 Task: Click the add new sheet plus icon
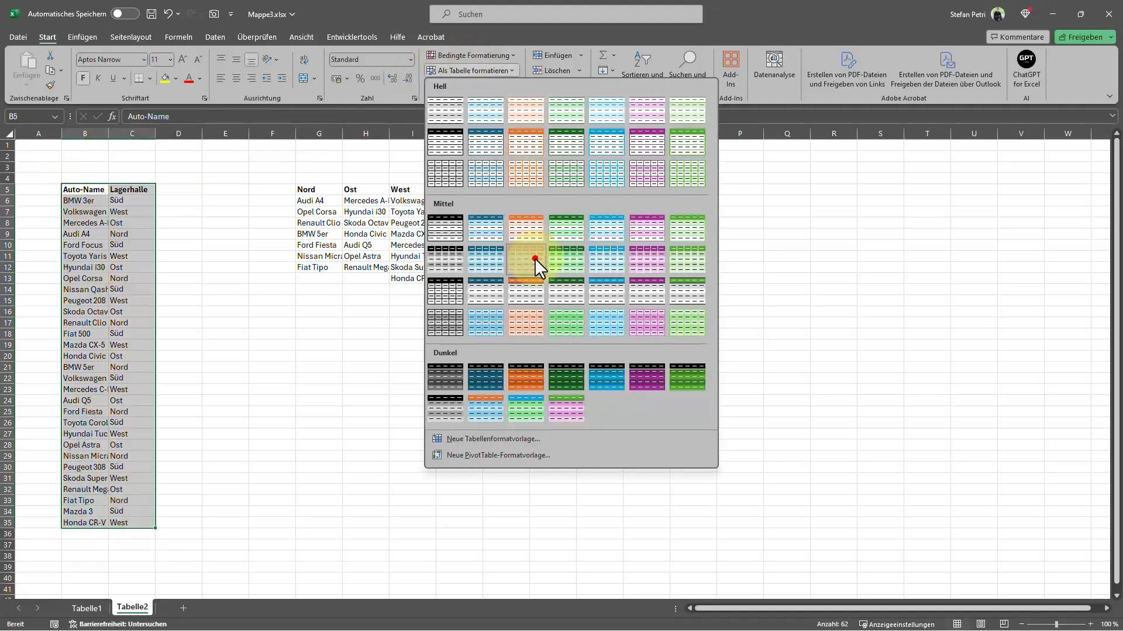tap(183, 608)
